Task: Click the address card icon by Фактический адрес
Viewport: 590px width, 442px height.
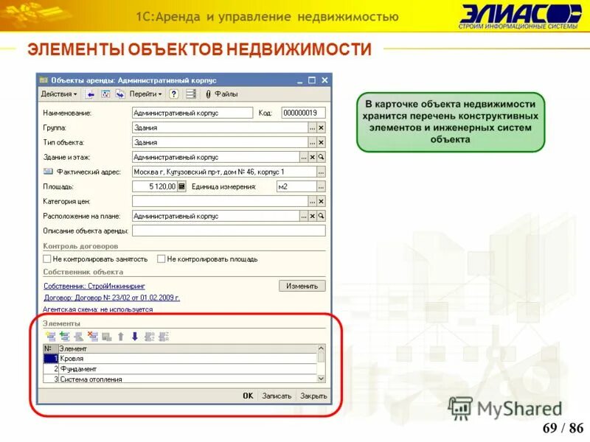Action: point(48,172)
